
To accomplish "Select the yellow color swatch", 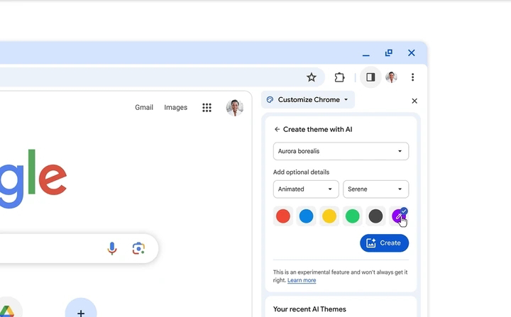I will [x=329, y=216].
